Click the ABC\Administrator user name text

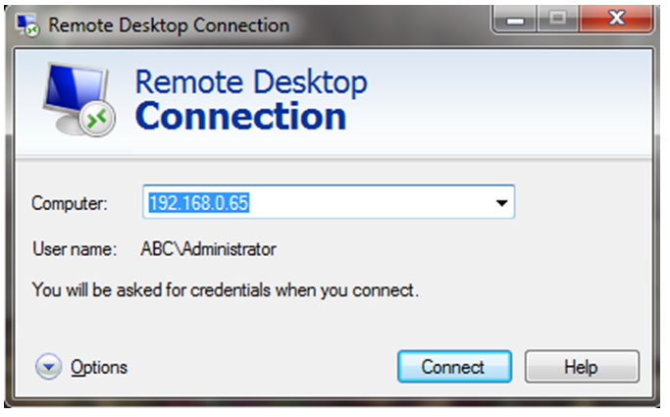coord(209,248)
